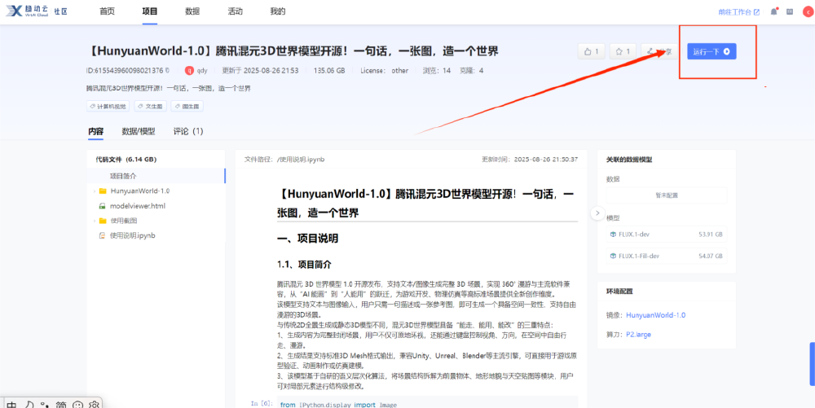Open the IME settings gear
This screenshot has height=408, width=815.
[94, 405]
